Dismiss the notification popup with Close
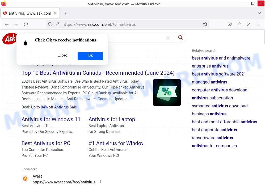 click(62, 55)
